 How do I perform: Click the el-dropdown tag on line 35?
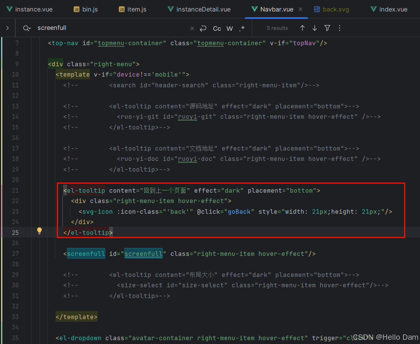(x=78, y=338)
